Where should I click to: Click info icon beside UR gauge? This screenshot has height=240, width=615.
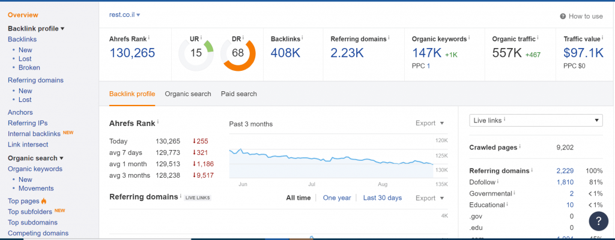(x=201, y=38)
